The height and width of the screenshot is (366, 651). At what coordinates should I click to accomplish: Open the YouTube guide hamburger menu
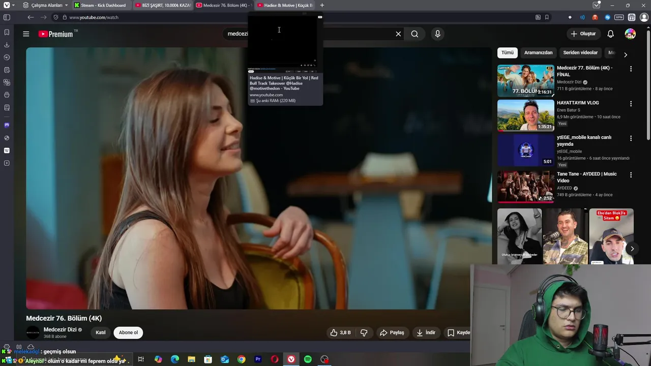(26, 34)
